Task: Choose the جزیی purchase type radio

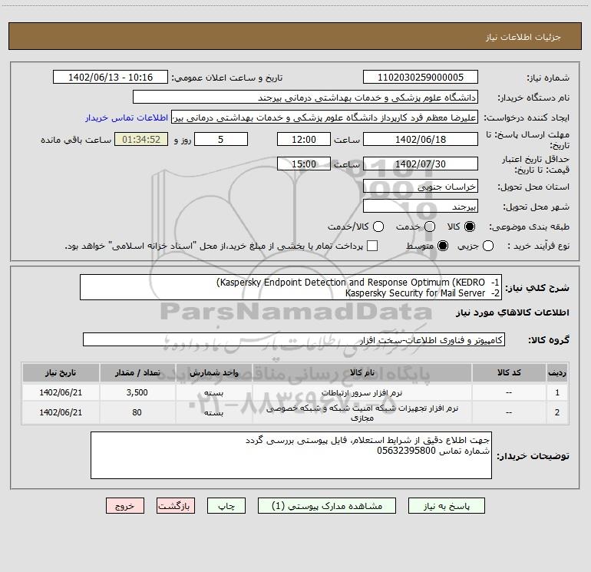Action: pos(487,246)
